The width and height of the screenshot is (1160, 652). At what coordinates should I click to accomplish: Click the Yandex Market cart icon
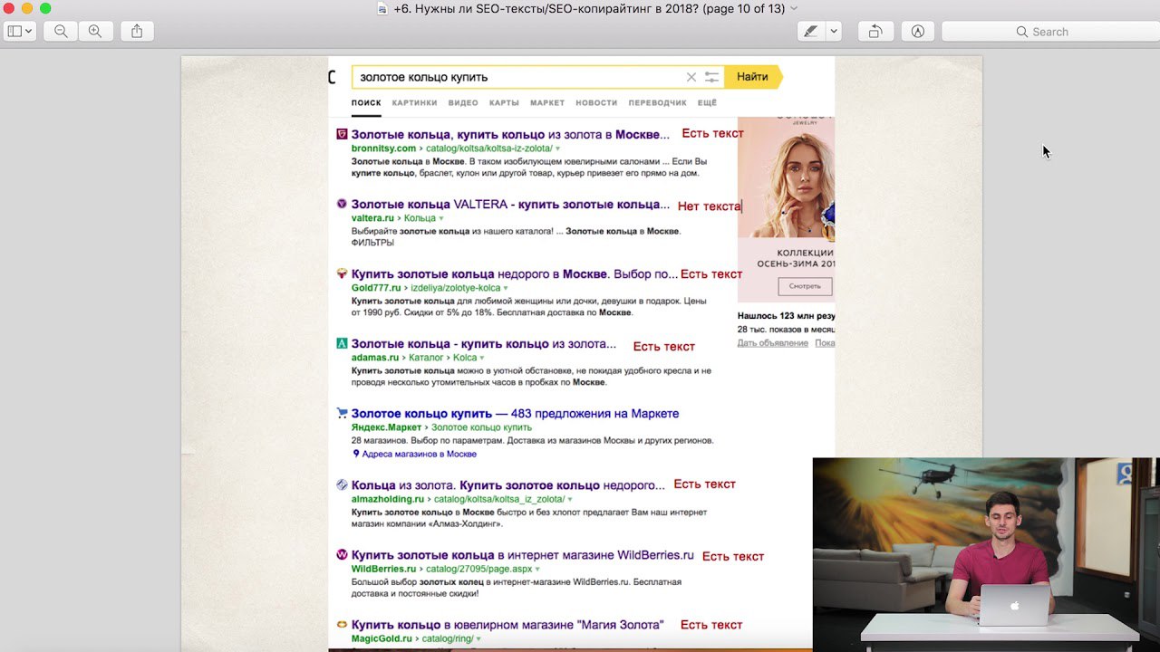342,413
